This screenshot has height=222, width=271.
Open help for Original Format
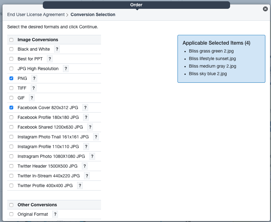(x=55, y=214)
